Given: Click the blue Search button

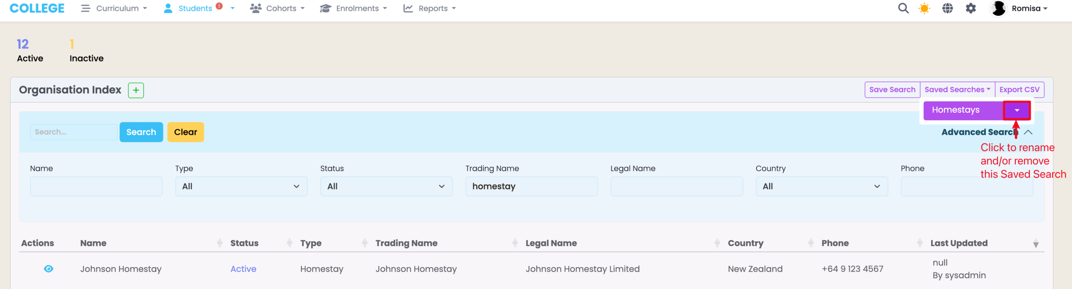Looking at the screenshot, I should pos(141,132).
